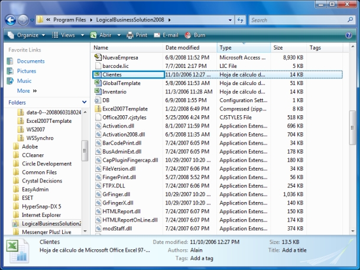Open Music favorite link
This screenshot has height=270, width=360.
[x=24, y=81]
